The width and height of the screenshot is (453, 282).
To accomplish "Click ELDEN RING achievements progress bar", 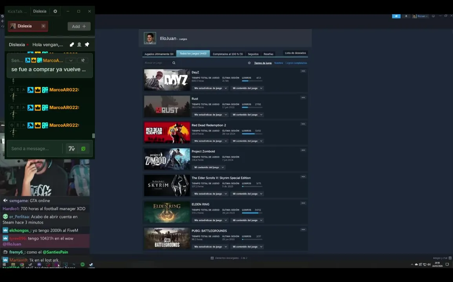I will [x=252, y=213].
